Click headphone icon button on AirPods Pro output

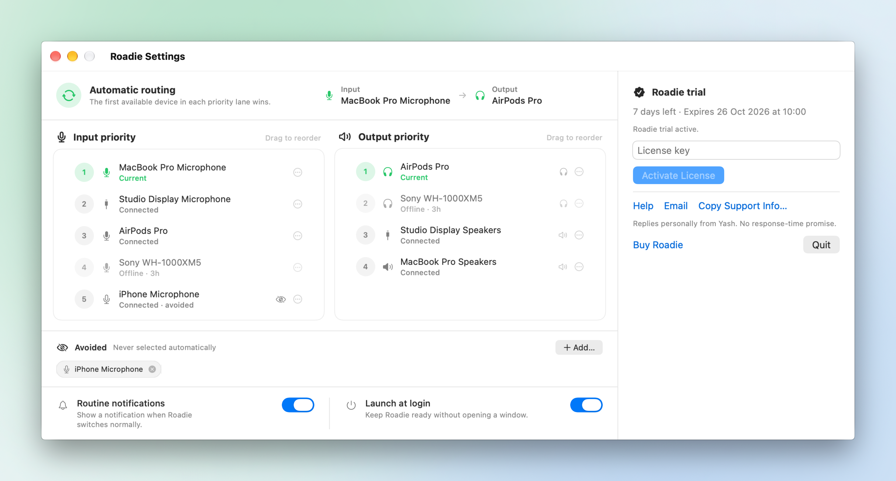tap(563, 172)
